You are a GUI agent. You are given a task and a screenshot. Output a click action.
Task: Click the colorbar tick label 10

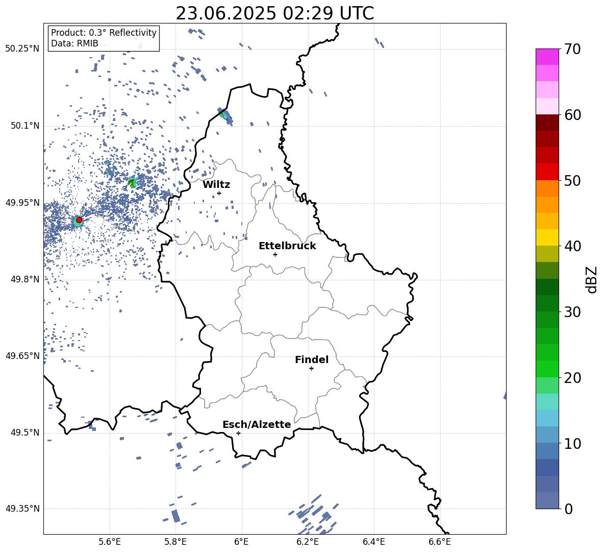(x=572, y=443)
